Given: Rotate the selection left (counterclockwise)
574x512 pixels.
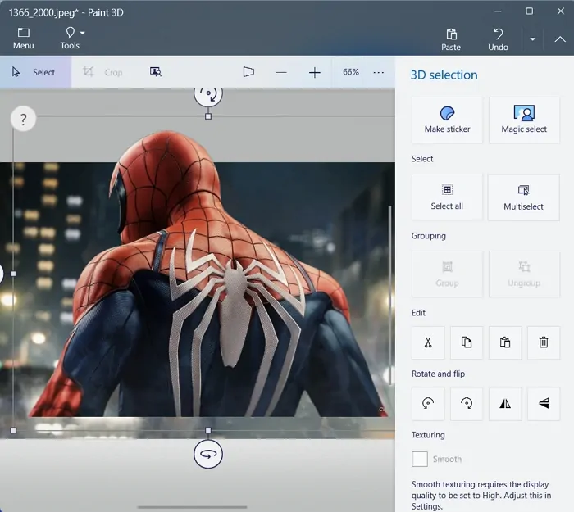Looking at the screenshot, I should (428, 404).
